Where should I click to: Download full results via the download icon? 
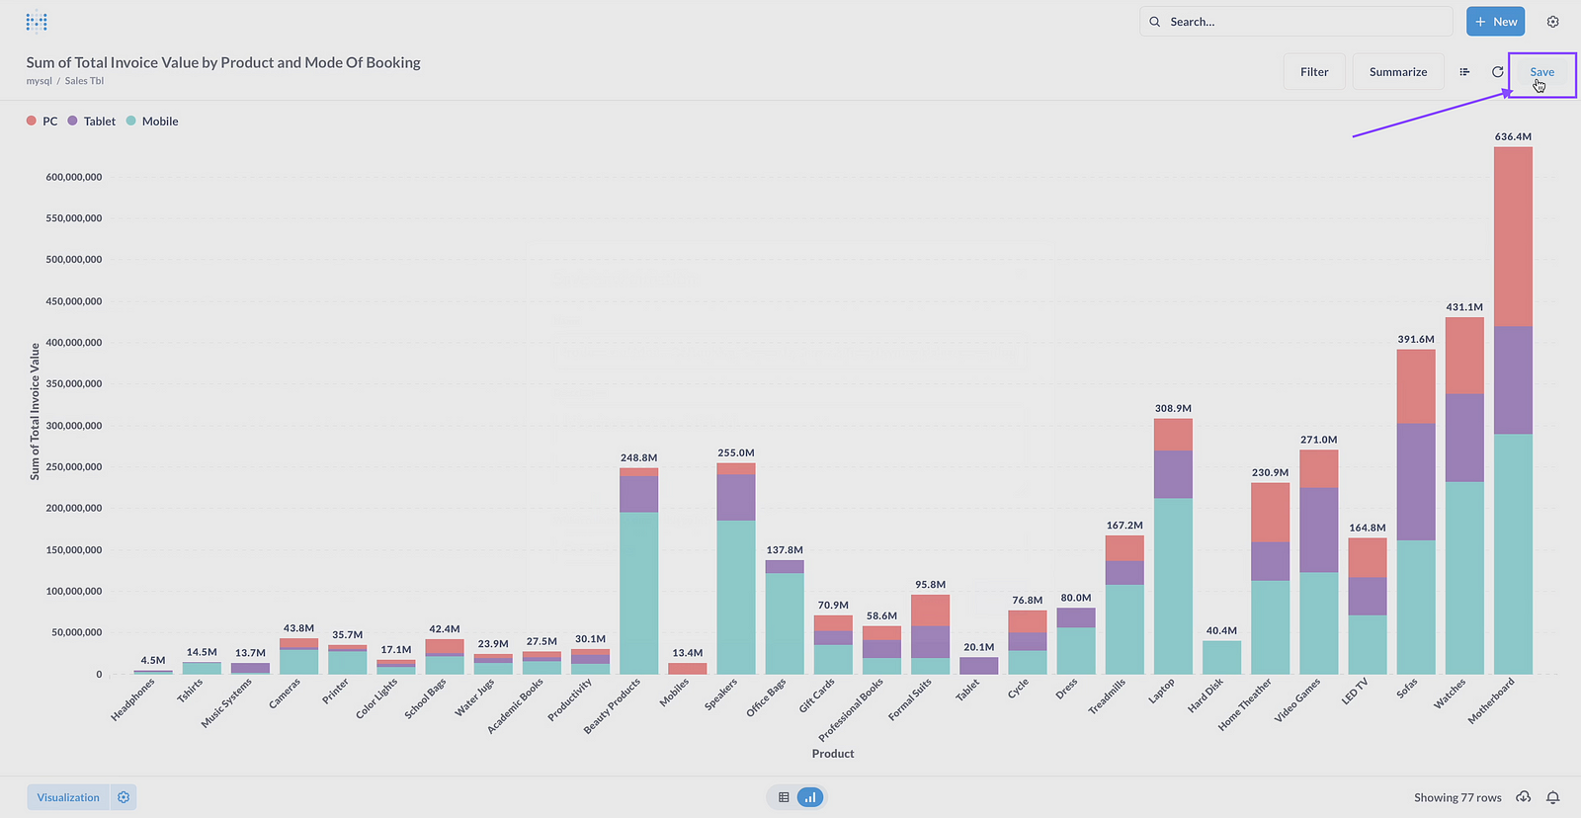click(1524, 797)
